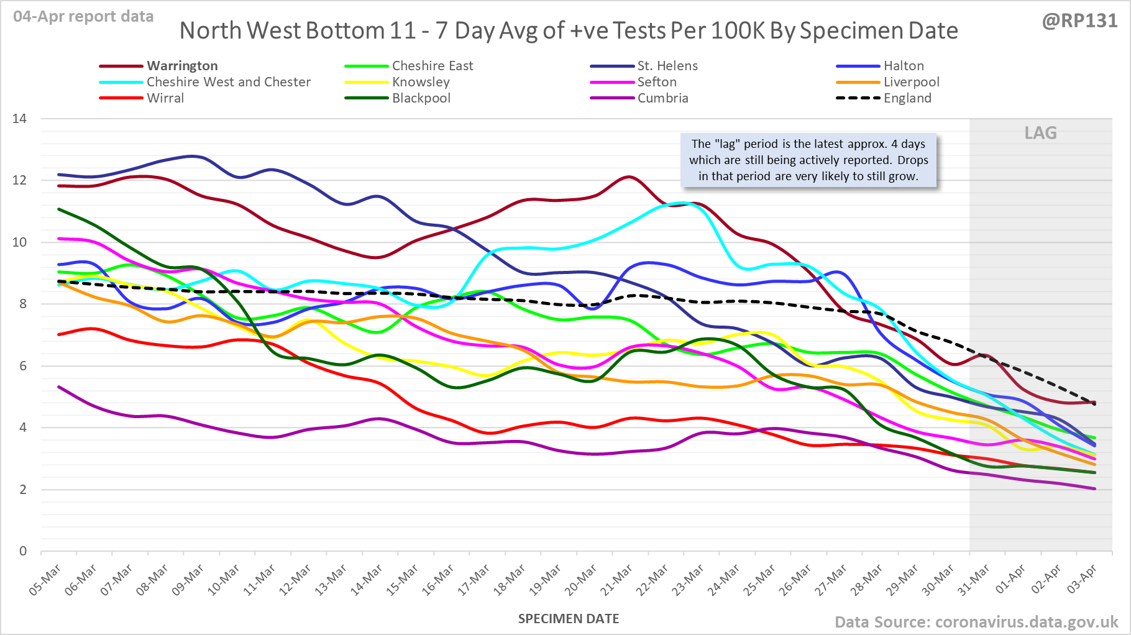Click the yellow Knowsley legend line
Viewport: 1131px width, 635px height.
367,82
